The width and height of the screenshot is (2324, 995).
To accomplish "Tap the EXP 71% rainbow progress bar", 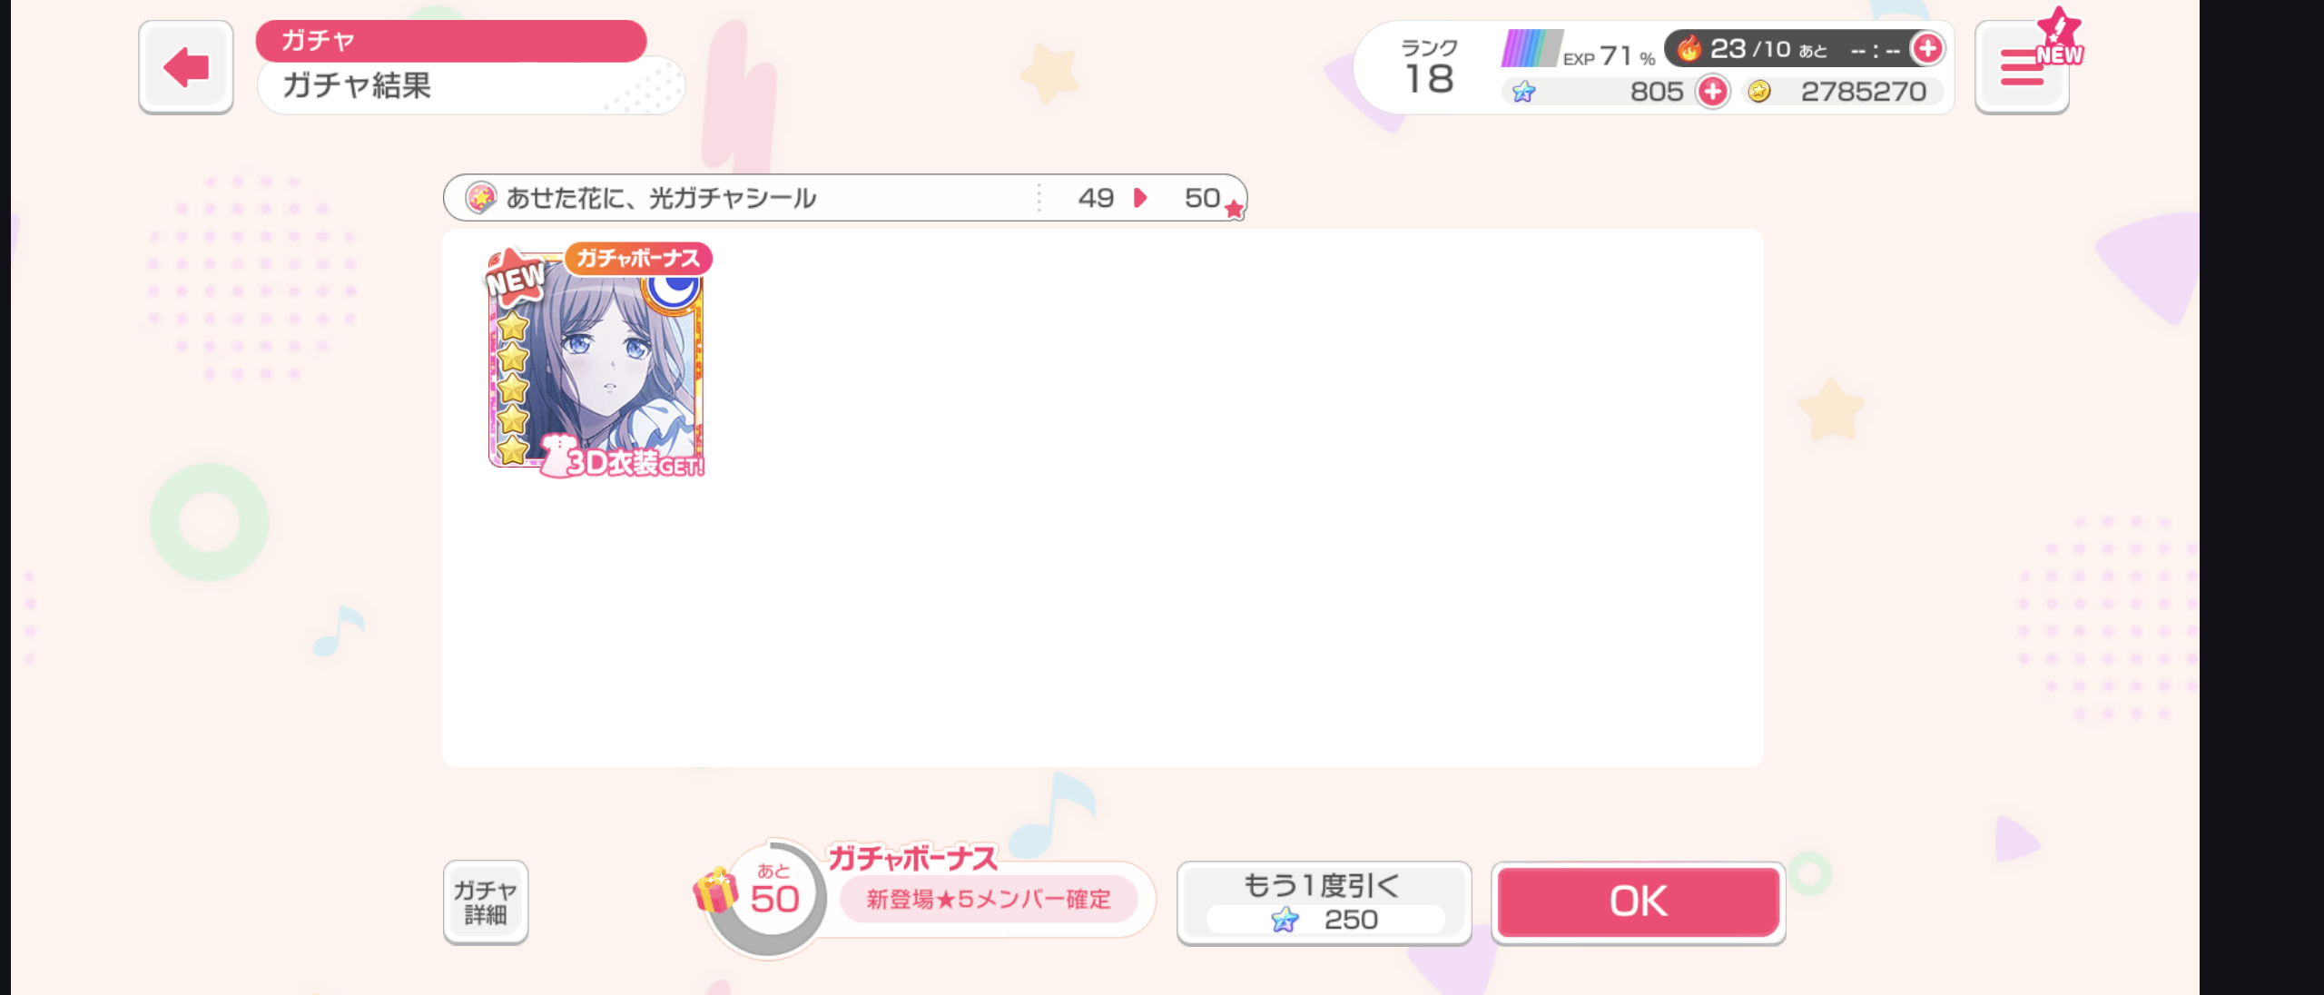I will (x=1531, y=48).
